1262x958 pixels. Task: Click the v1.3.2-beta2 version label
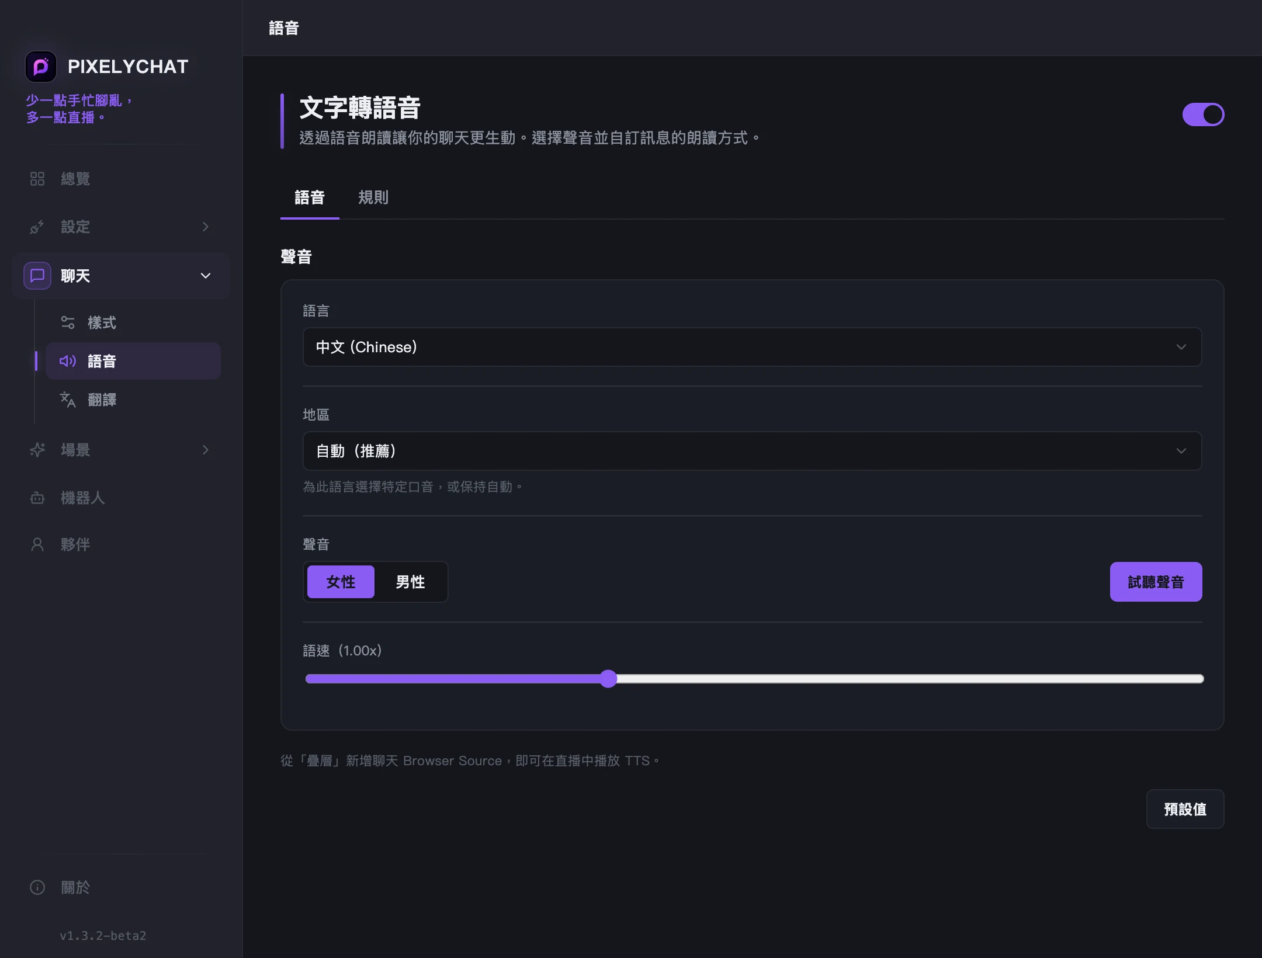(103, 936)
